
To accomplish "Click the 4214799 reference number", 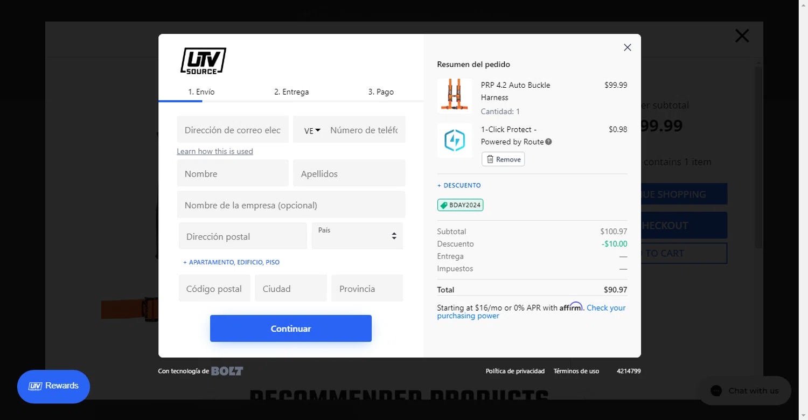I will pyautogui.click(x=629, y=371).
